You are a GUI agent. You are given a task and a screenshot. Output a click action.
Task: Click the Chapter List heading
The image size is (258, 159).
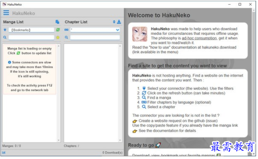click(x=76, y=22)
